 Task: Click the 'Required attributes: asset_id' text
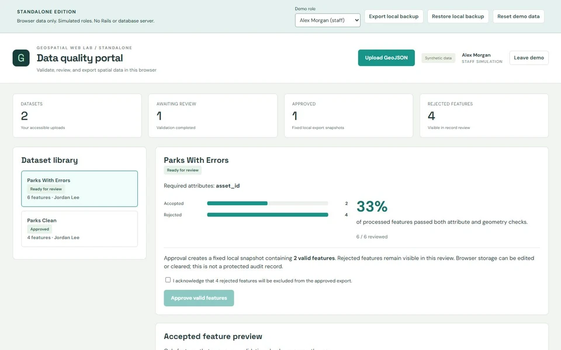coord(202,185)
